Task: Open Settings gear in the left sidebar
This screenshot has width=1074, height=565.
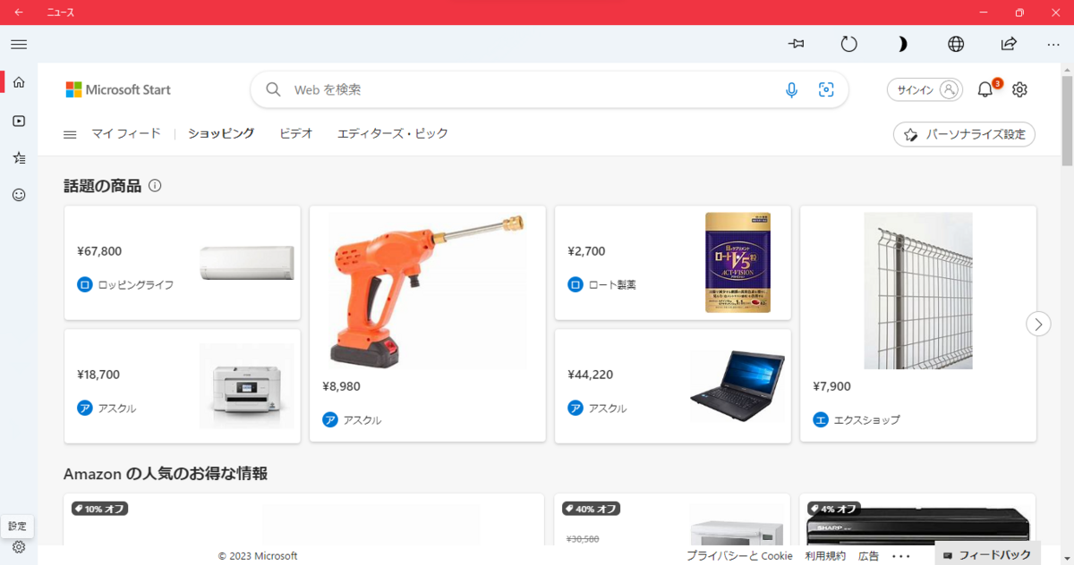Action: [19, 547]
